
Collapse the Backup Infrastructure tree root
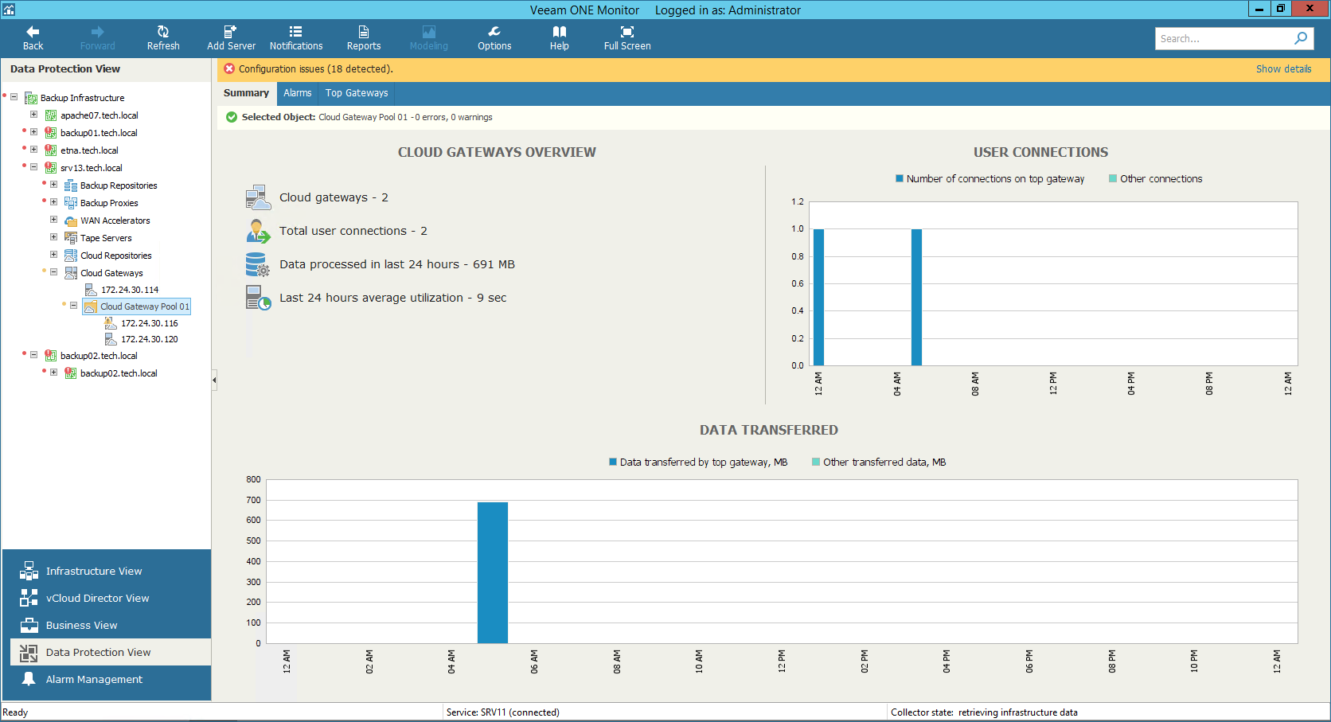pyautogui.click(x=14, y=97)
